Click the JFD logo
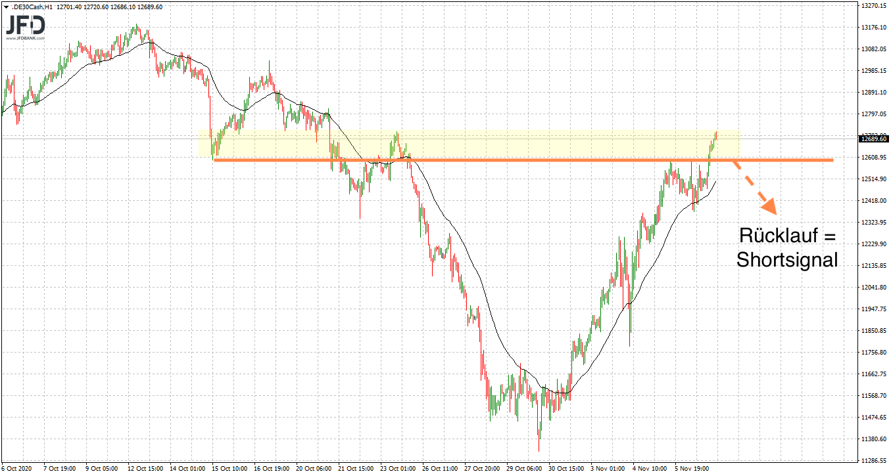 (x=26, y=26)
